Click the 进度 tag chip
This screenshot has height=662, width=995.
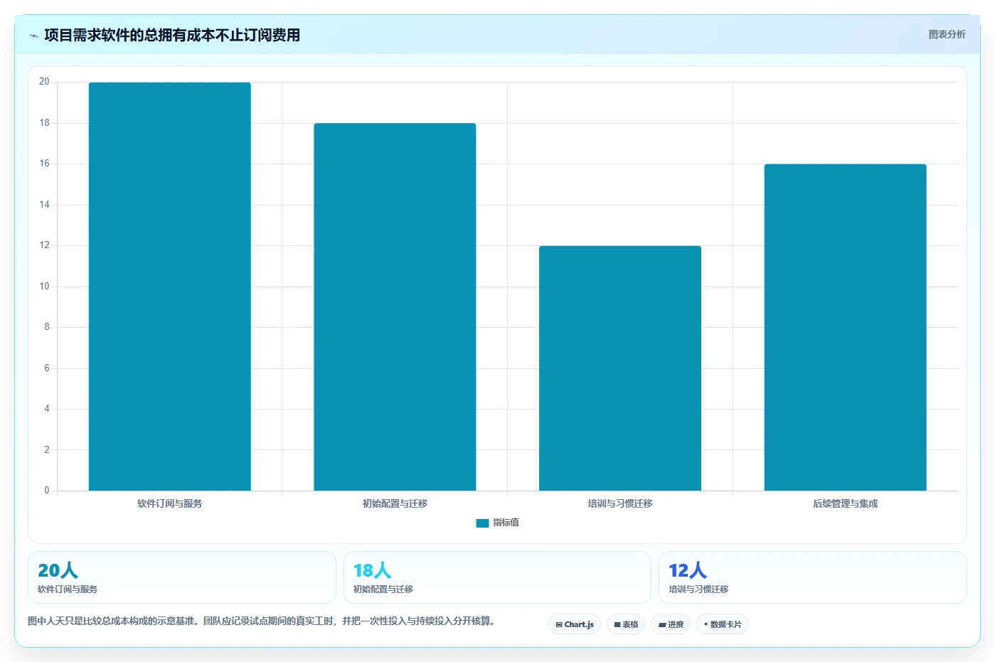(671, 624)
